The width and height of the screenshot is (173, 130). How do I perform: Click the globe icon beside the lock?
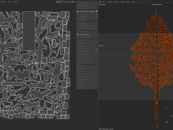72,2
